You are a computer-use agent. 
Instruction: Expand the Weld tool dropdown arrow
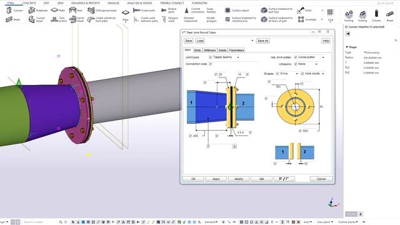click(322, 11)
